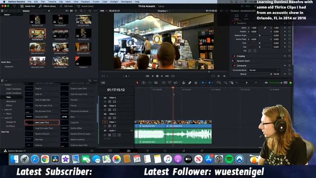This screenshot has width=316, height=178.
Task: Select the arrow Selection Mode tool
Action: point(137,83)
